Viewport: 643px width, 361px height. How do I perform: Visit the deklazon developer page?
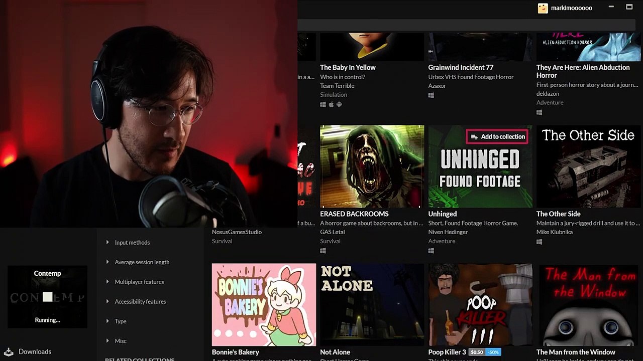tap(548, 94)
